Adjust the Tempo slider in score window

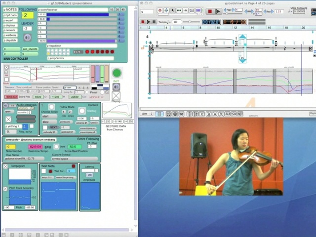tap(190, 22)
